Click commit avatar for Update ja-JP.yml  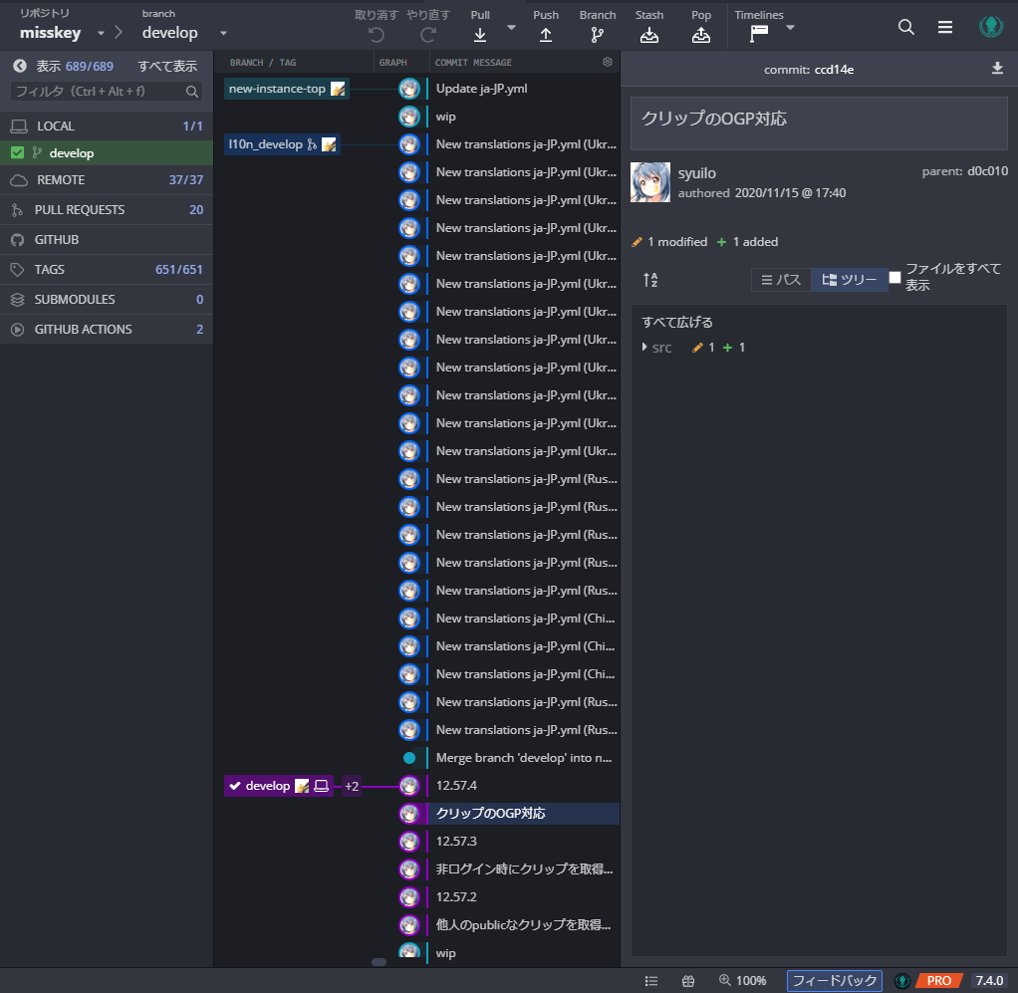[409, 89]
